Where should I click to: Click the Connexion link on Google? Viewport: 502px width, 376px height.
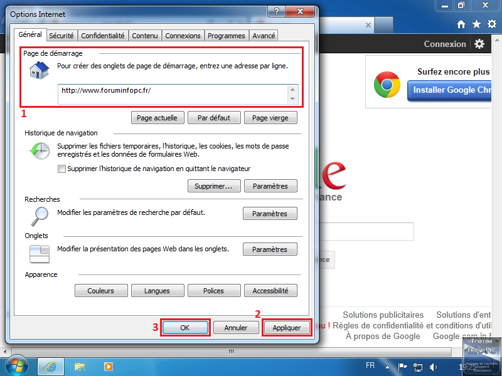445,44
